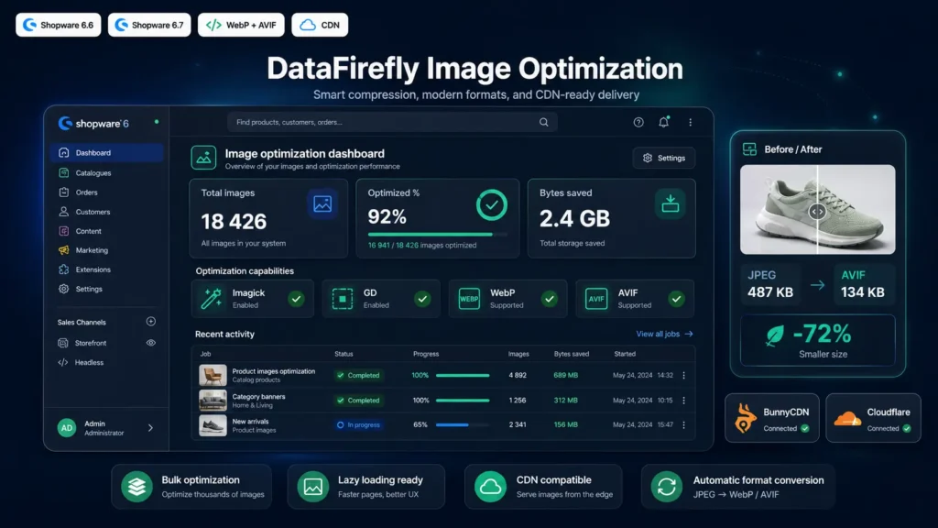The width and height of the screenshot is (938, 528).
Task: Open the Content sidebar item
Action: click(106, 231)
